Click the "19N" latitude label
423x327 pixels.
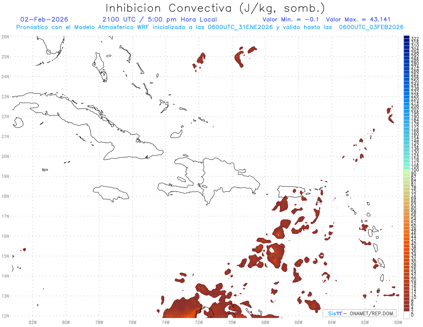pos(5,176)
